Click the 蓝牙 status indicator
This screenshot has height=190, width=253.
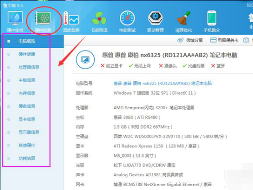click(x=218, y=66)
